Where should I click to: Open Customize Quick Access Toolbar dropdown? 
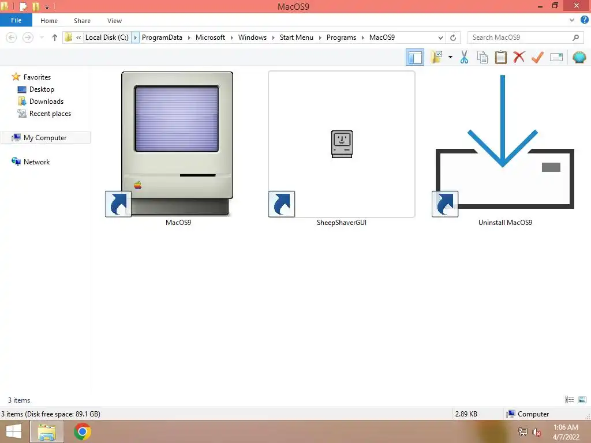click(47, 7)
